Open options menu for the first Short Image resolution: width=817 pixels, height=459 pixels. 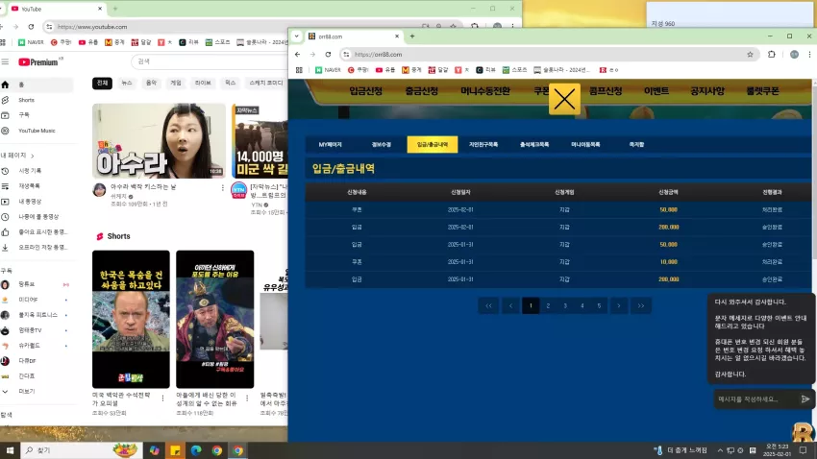tap(162, 399)
